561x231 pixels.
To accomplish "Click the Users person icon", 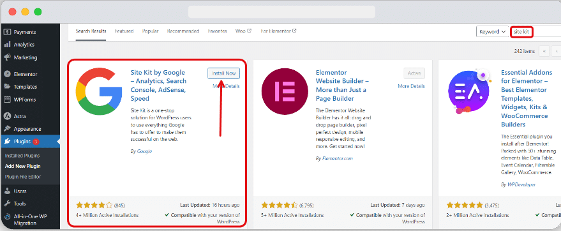I will pos(7,191).
